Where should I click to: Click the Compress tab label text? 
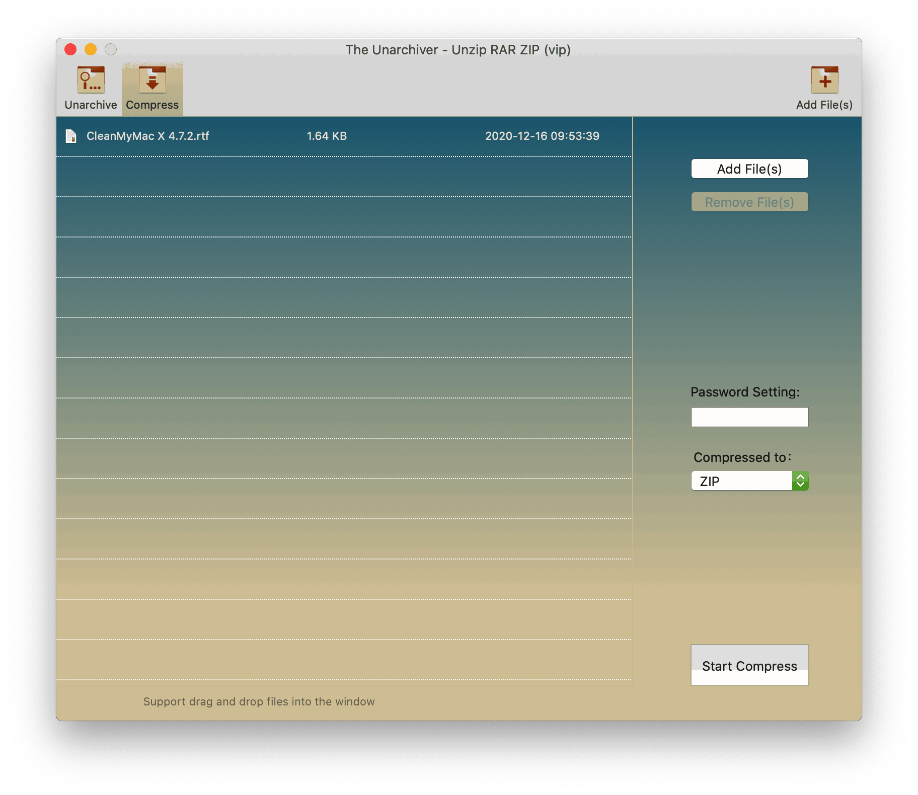pyautogui.click(x=152, y=105)
